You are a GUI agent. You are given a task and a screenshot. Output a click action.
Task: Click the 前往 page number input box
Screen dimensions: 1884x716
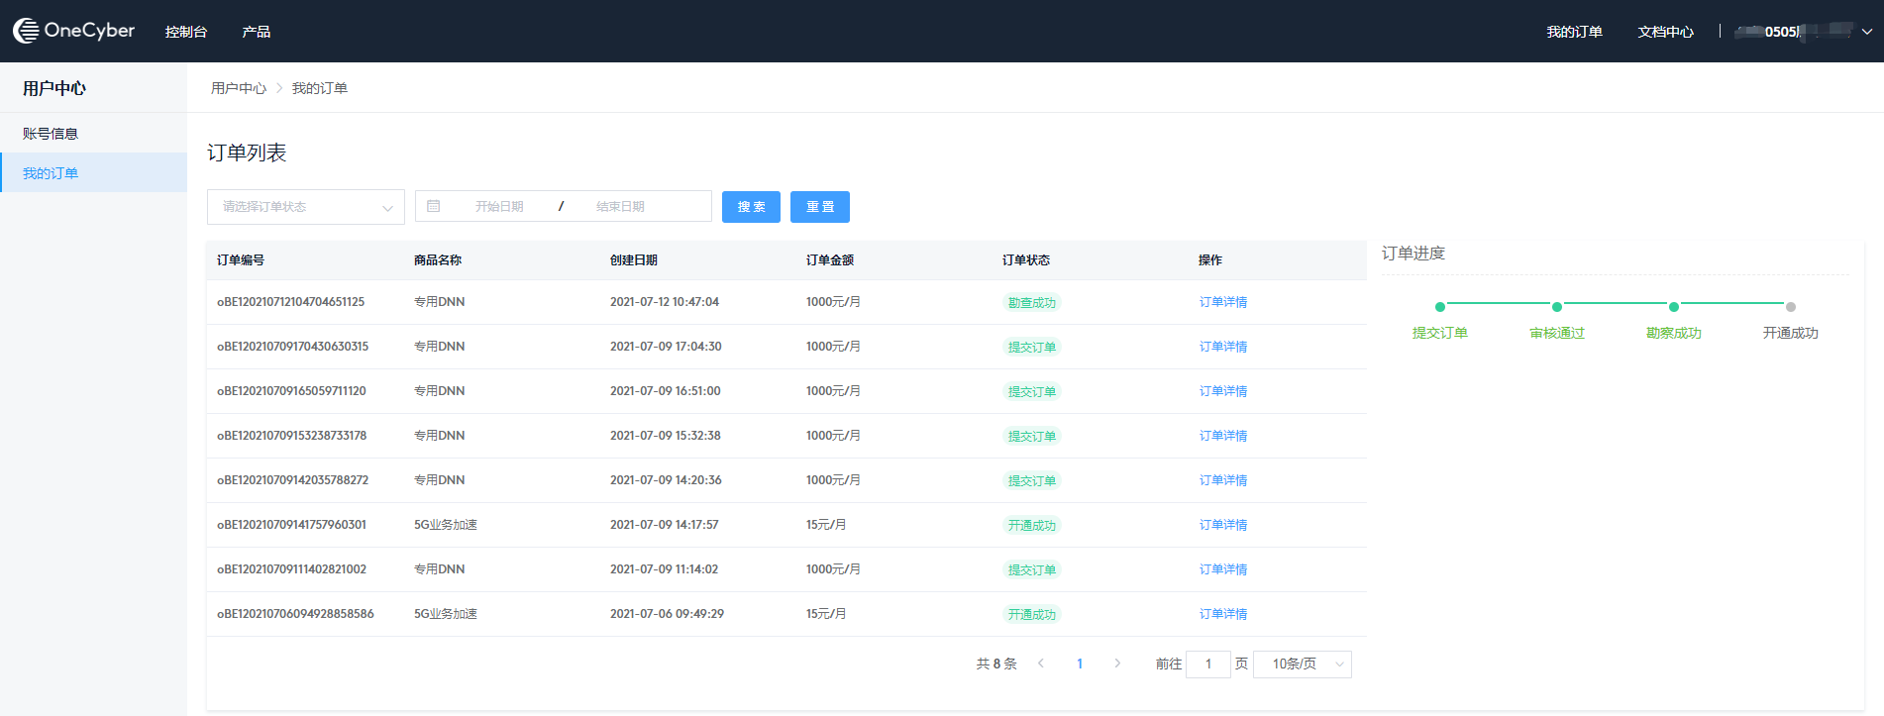[1207, 664]
